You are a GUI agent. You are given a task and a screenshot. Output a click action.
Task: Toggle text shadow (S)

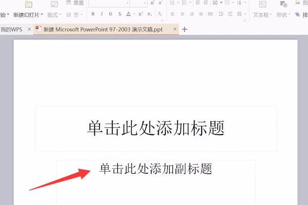[x=120, y=14]
